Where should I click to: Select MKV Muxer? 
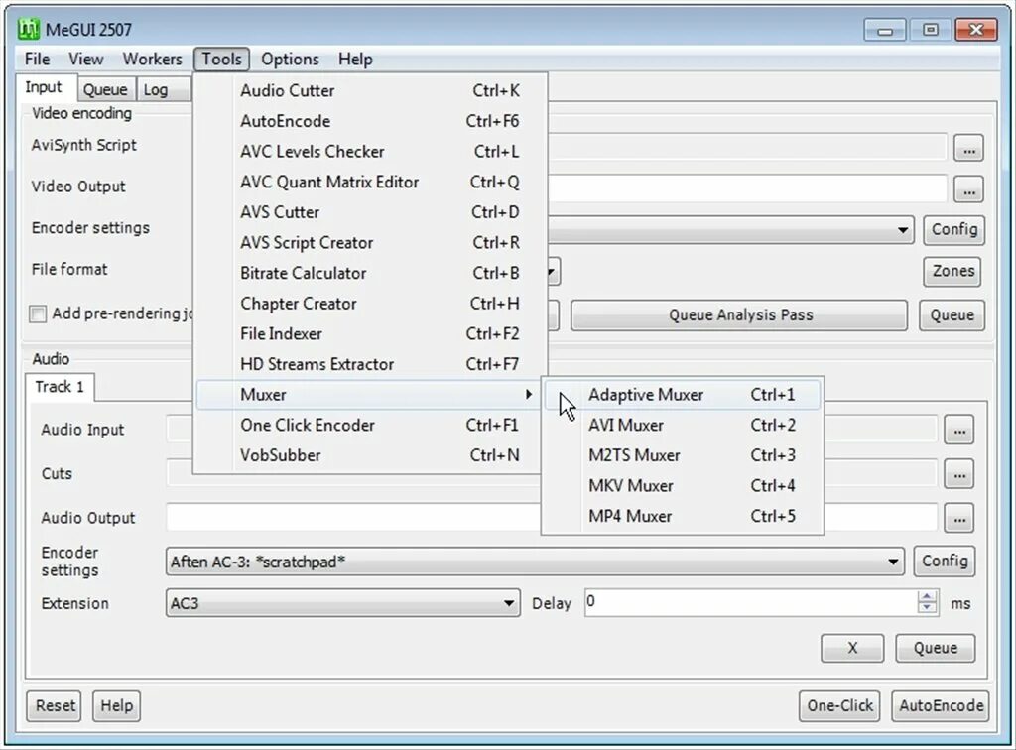tap(683, 486)
